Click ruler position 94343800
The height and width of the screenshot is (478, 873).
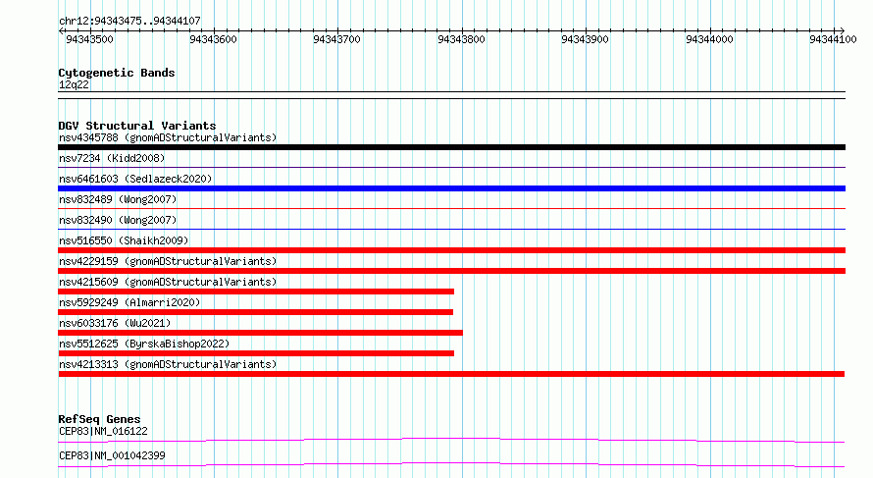[462, 39]
